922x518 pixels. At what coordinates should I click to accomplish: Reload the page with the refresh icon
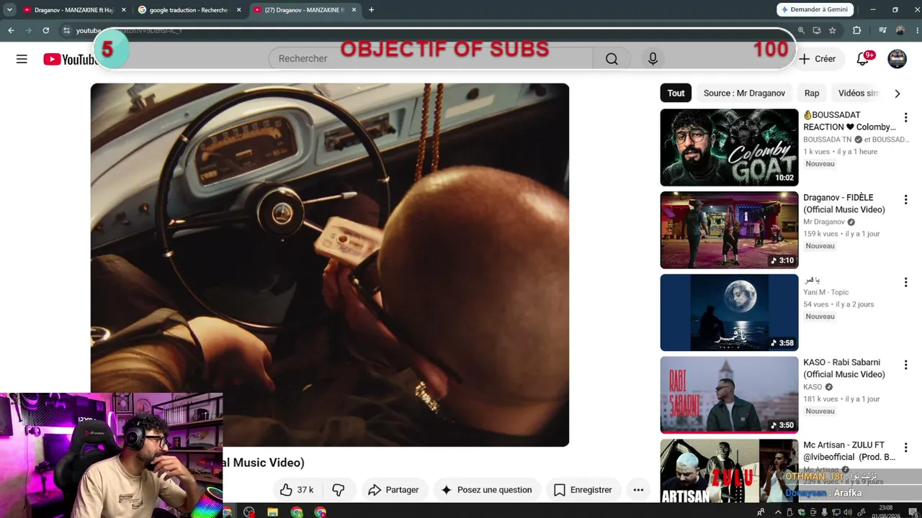45,30
